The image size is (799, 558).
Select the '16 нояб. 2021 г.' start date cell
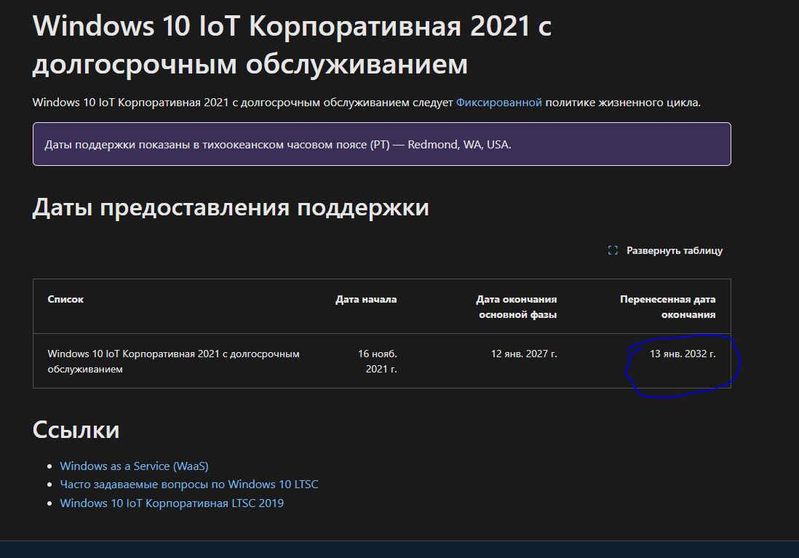point(377,361)
